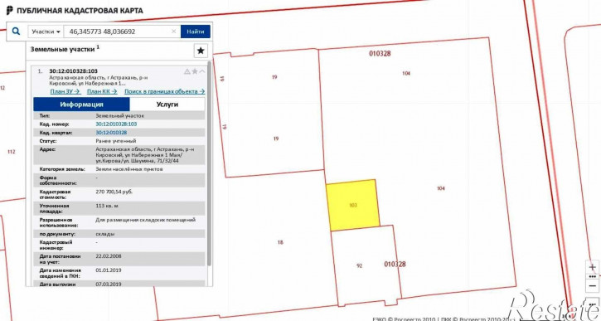Image resolution: width=601 pixels, height=321 pixels.
Task: Click the magnifier search icon
Action: coord(16,32)
